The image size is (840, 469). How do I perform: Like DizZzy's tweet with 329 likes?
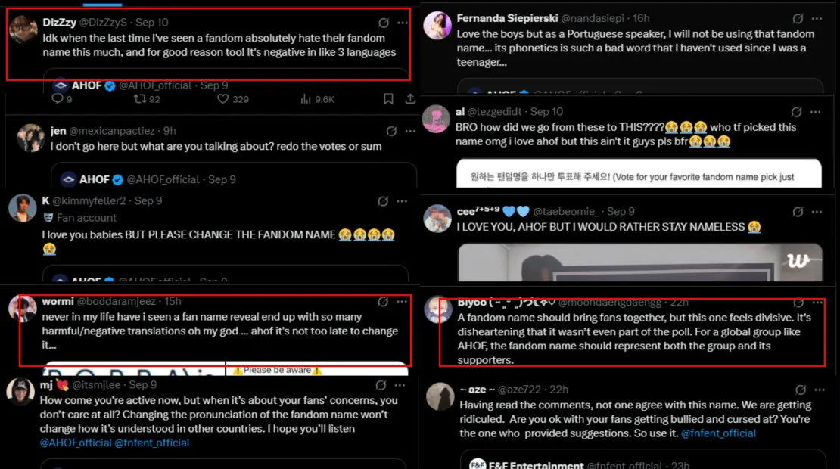pyautogui.click(x=222, y=99)
